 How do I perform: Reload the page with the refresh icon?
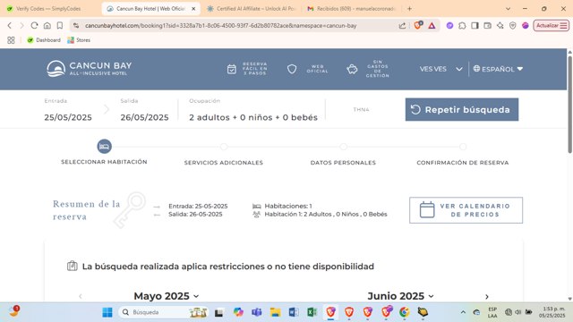point(34,26)
